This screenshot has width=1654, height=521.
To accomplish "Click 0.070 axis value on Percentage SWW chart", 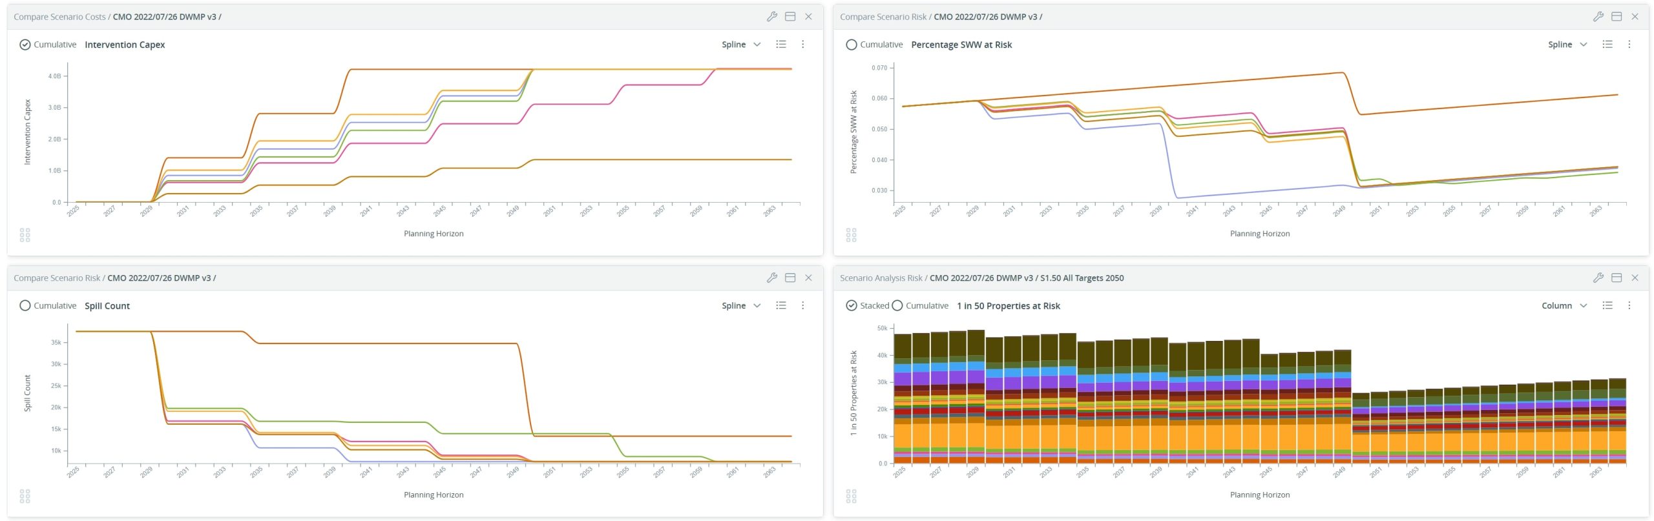I will [x=879, y=68].
